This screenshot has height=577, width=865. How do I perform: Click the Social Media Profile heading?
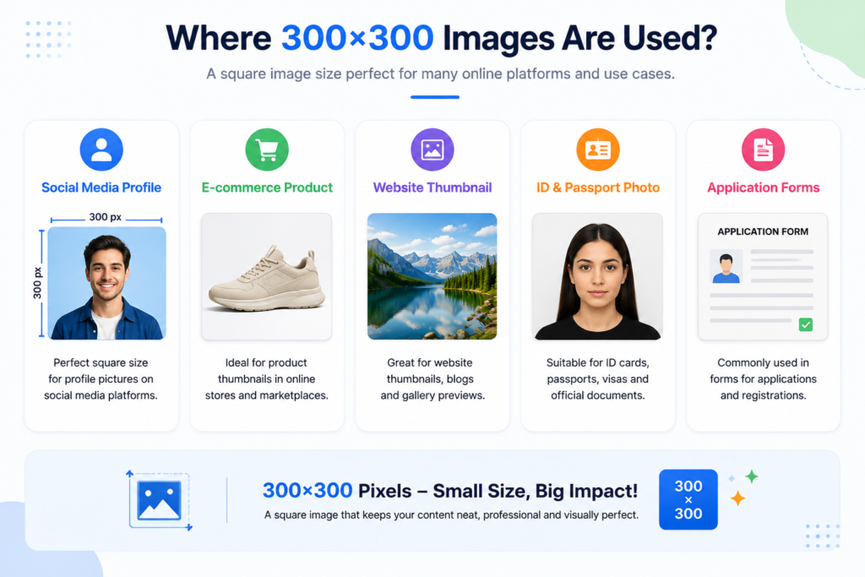point(101,188)
